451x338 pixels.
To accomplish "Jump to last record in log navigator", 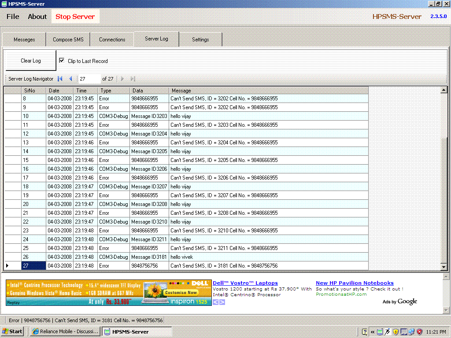I will coord(133,79).
